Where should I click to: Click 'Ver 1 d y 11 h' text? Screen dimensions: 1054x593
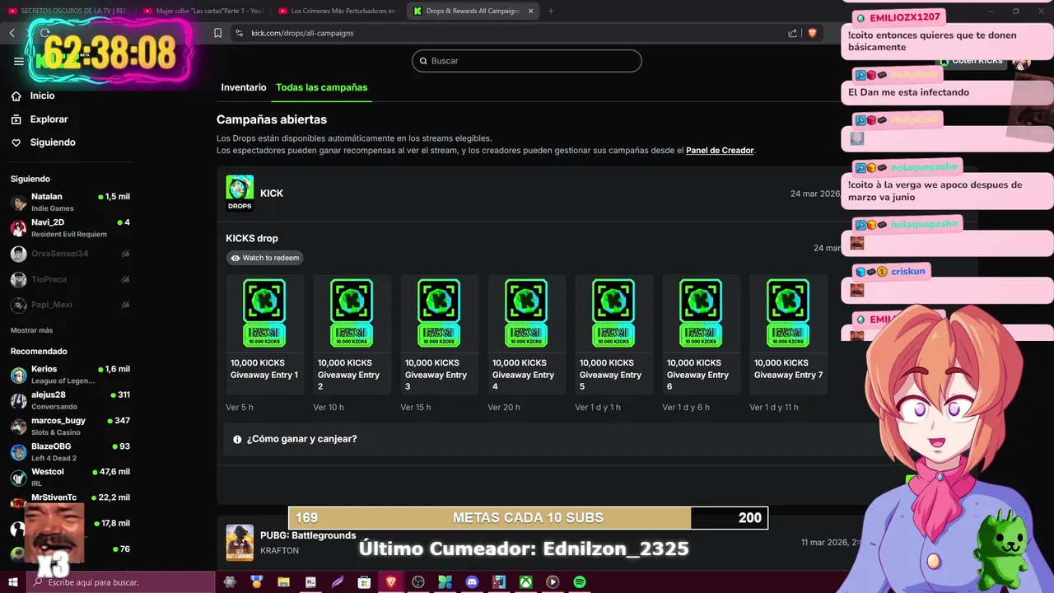point(774,408)
